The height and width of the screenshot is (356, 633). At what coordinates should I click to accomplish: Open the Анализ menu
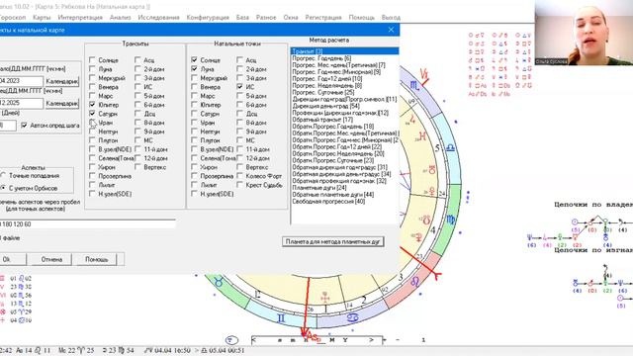pos(121,18)
